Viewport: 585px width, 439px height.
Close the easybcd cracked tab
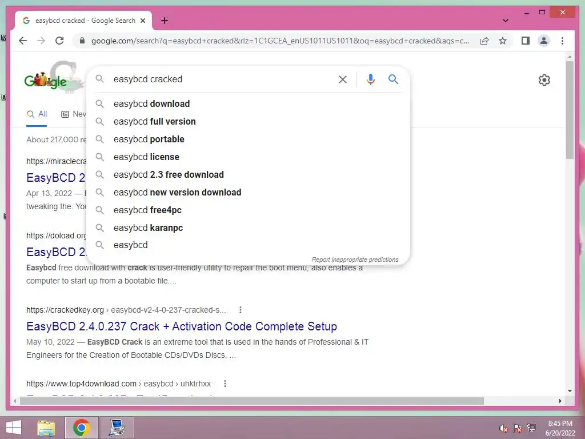pos(142,21)
